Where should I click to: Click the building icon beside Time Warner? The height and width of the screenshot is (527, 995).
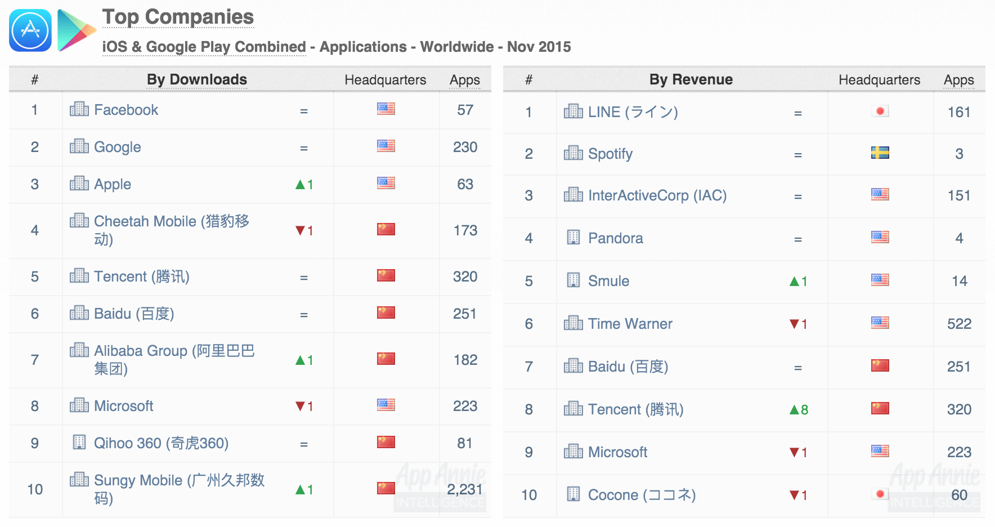(573, 323)
